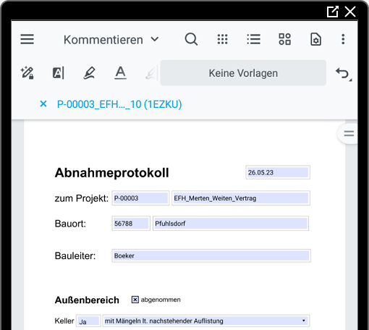Toggle the Außenbereich abgenommen checkbox

135,300
